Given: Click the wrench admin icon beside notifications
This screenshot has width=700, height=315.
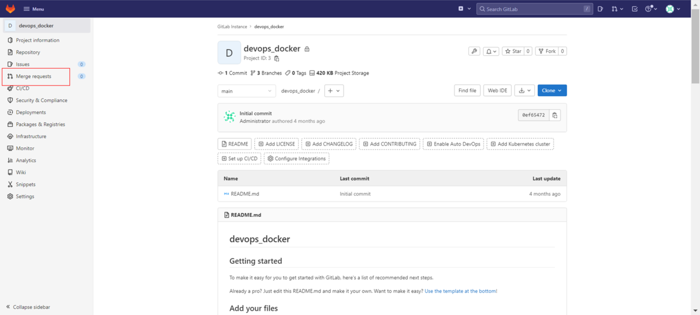Looking at the screenshot, I should 474,51.
